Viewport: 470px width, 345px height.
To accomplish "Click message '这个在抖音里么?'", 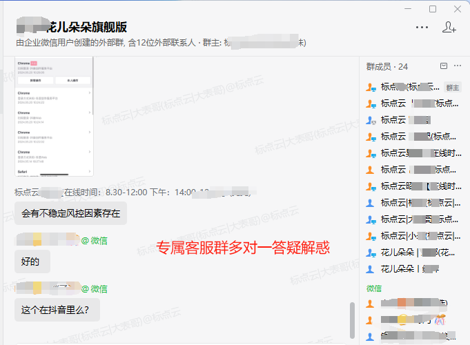I will pyautogui.click(x=57, y=310).
